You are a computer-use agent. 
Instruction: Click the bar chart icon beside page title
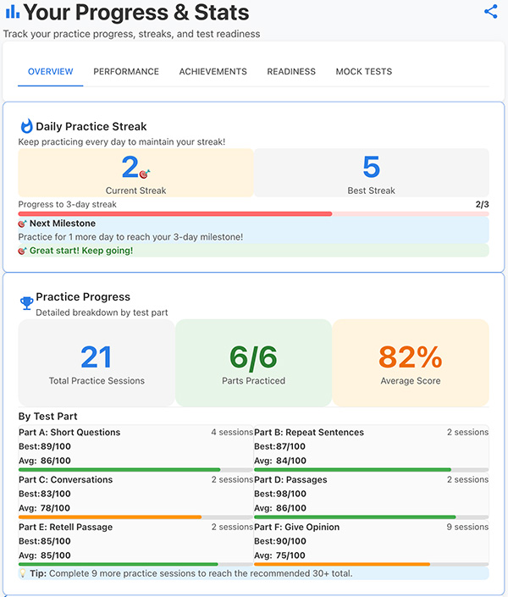pyautogui.click(x=12, y=13)
